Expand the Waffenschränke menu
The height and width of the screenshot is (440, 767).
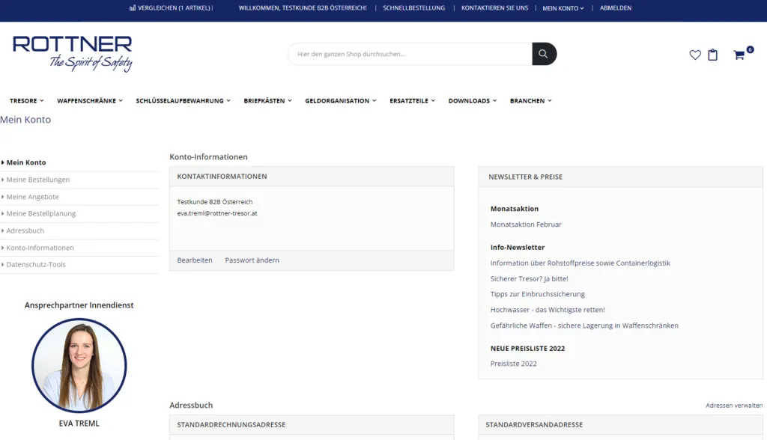(90, 101)
